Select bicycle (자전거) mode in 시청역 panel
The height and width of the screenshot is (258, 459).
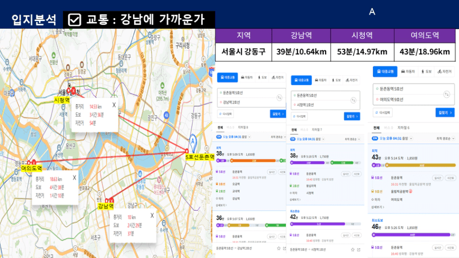pos(351,80)
